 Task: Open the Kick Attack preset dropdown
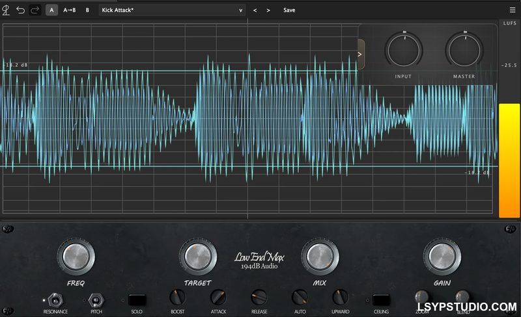(172, 10)
